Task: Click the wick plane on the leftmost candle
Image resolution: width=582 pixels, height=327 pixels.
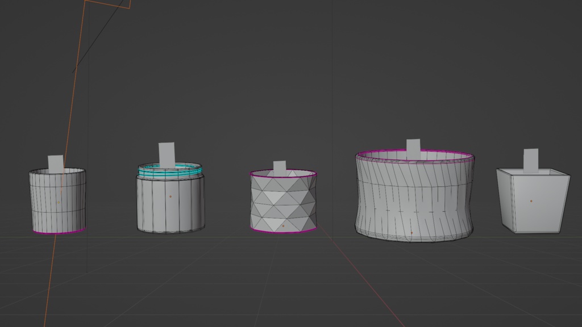Action: tap(54, 162)
